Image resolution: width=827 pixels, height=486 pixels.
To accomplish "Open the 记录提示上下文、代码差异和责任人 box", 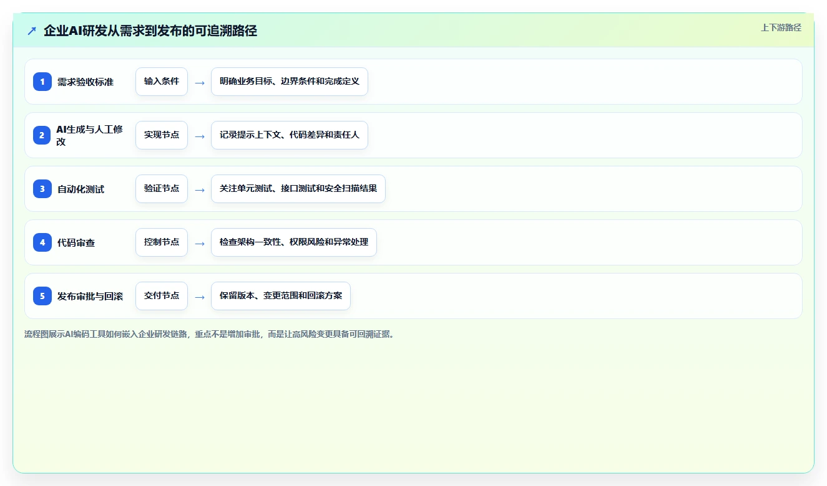I will coord(290,135).
